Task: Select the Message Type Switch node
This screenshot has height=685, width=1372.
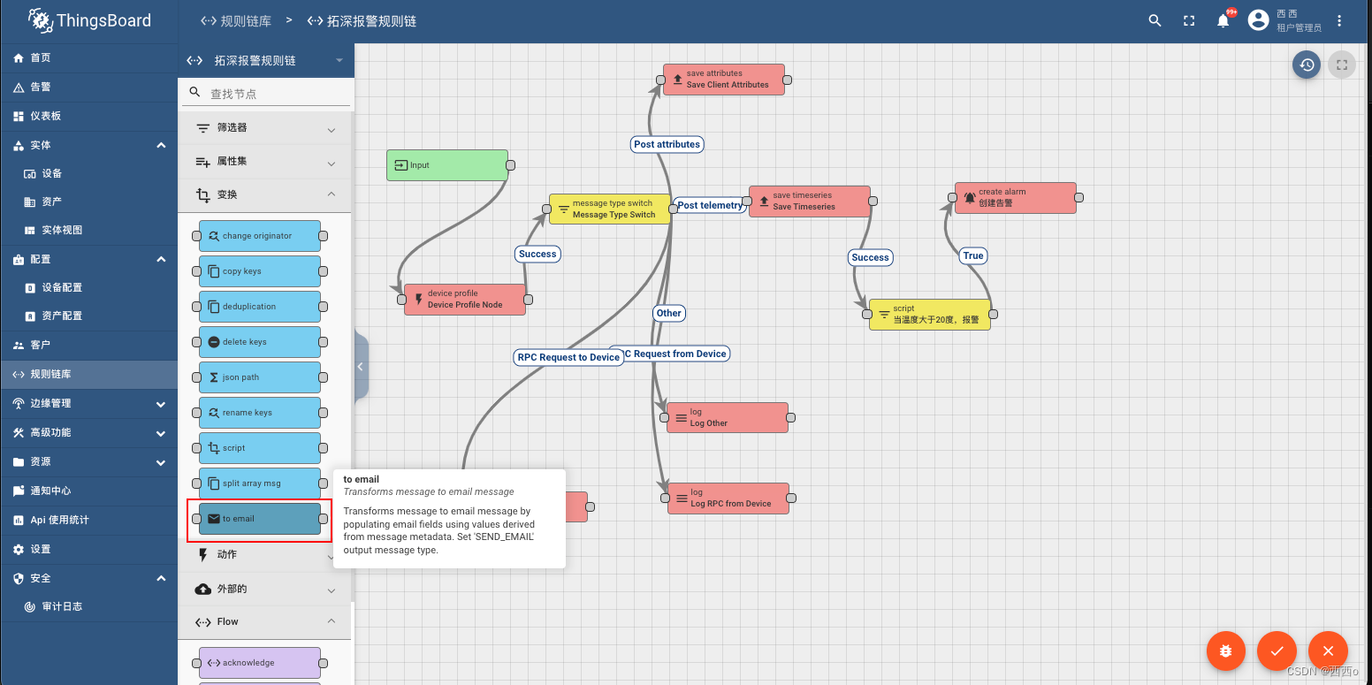Action: pos(609,209)
